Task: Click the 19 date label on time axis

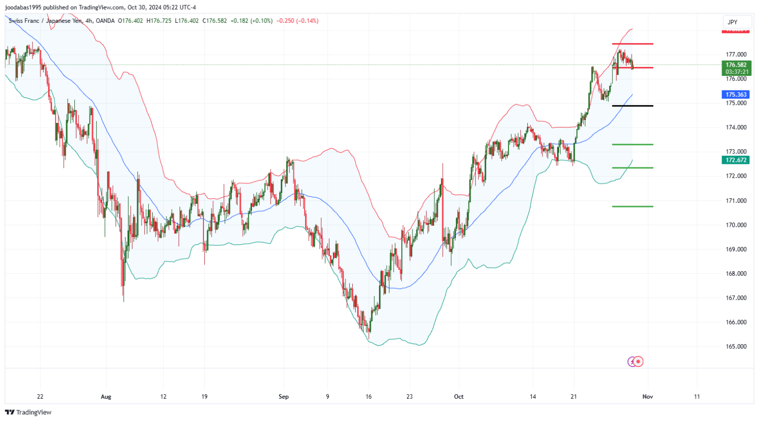Action: point(204,397)
